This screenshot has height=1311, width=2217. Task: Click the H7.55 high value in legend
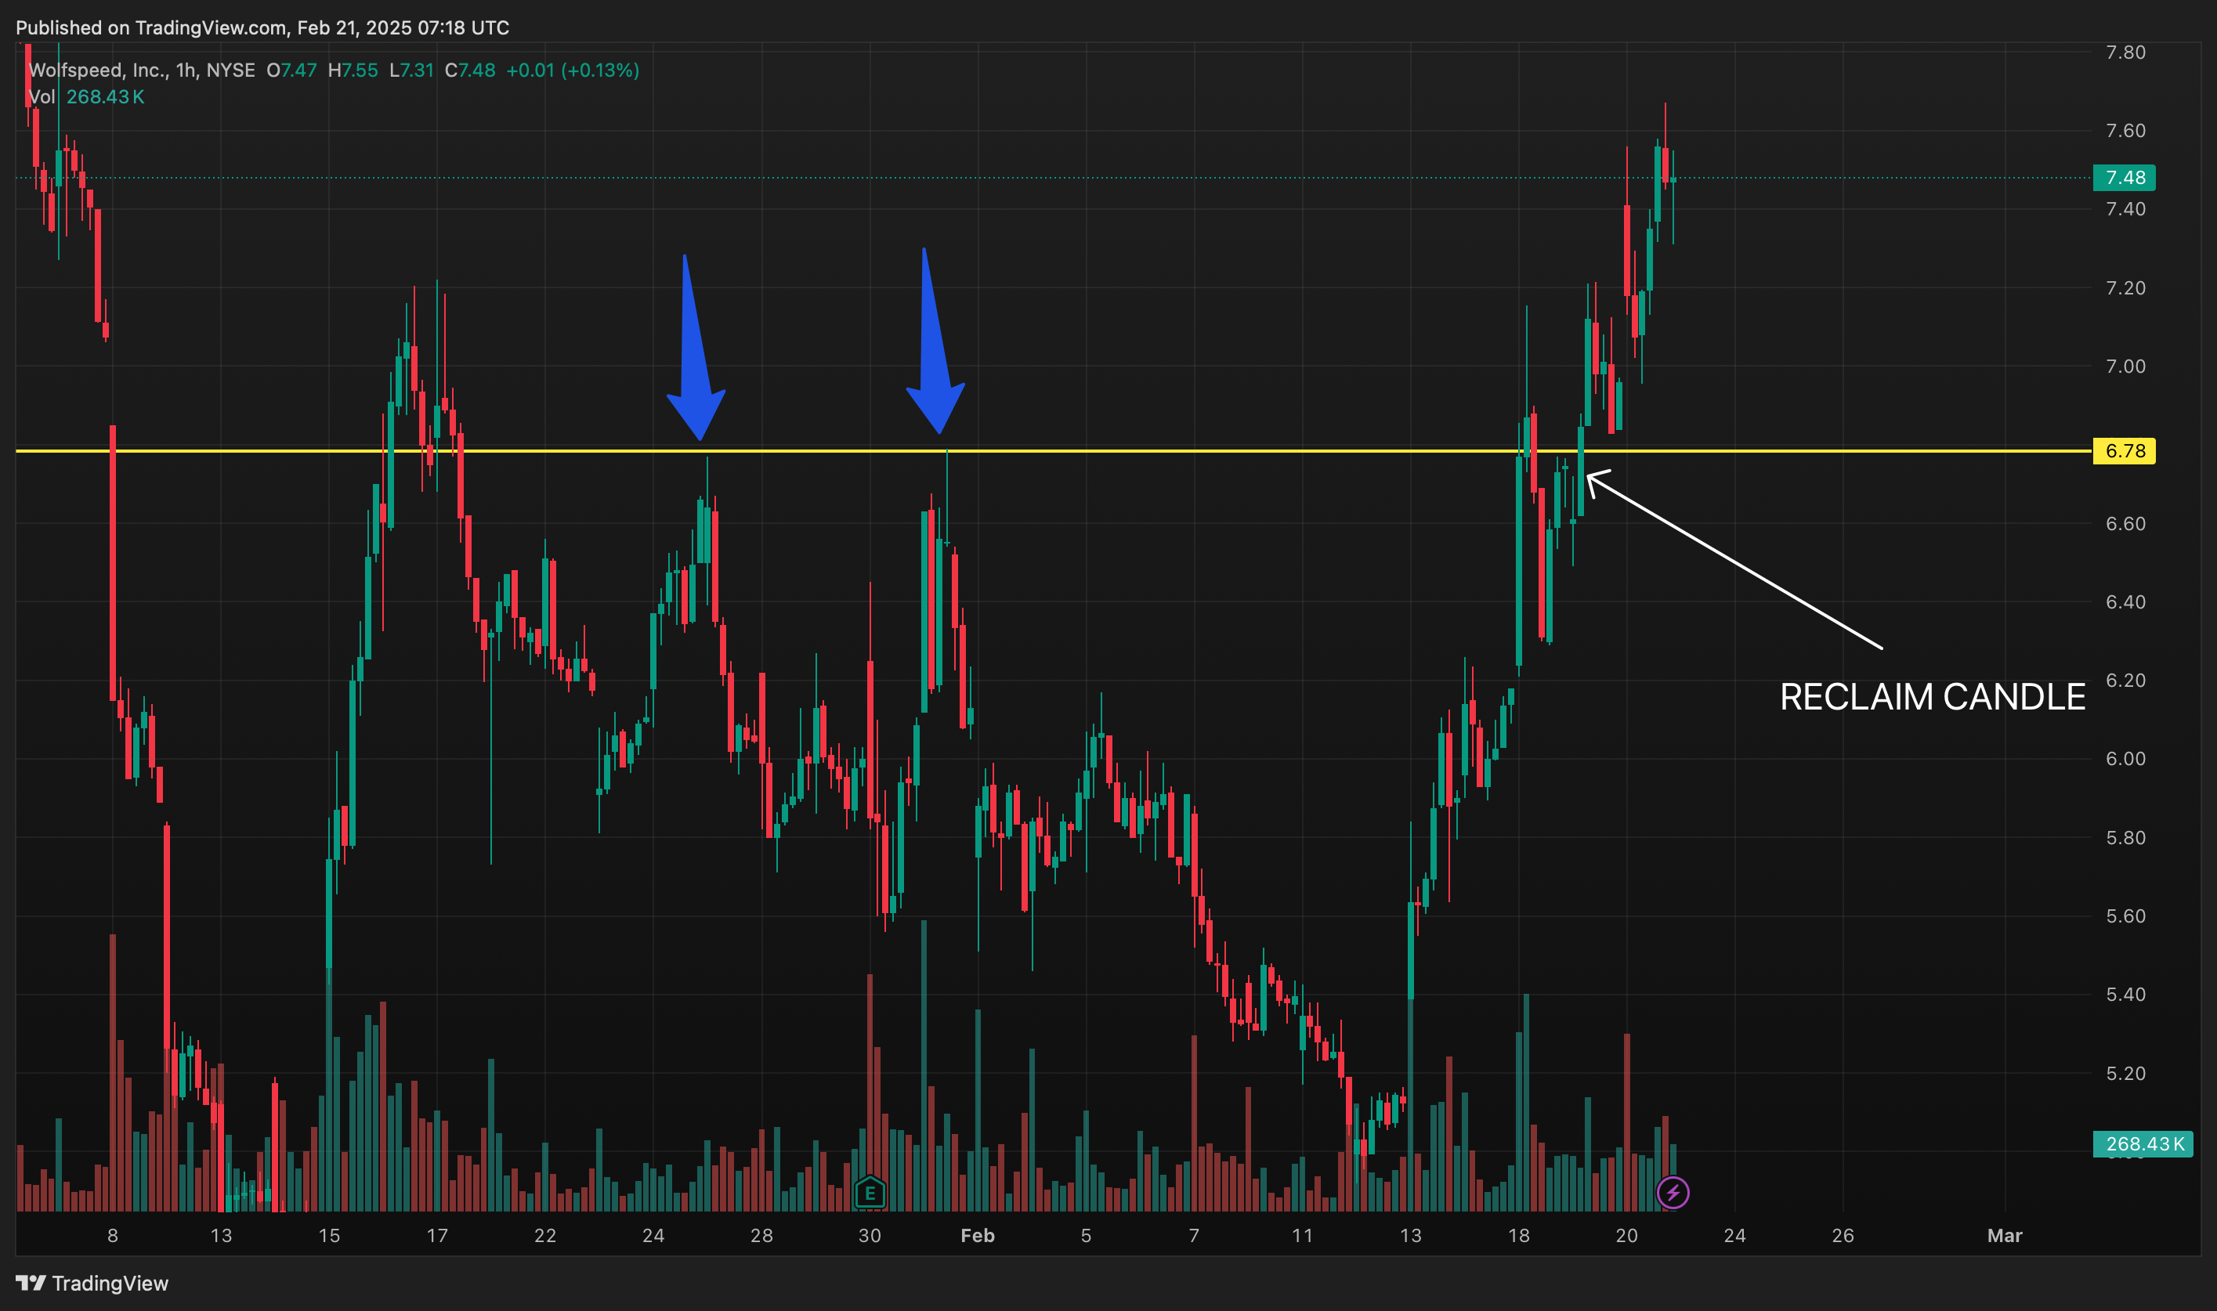point(353,70)
